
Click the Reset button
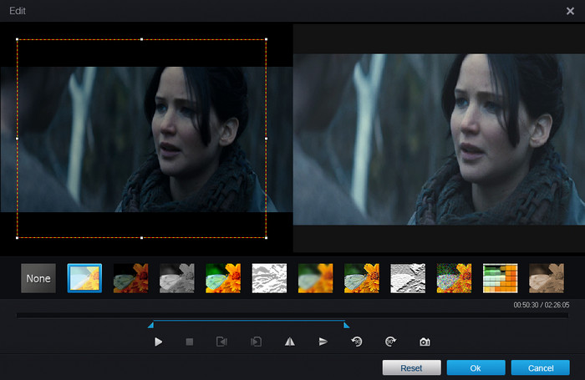pos(411,367)
